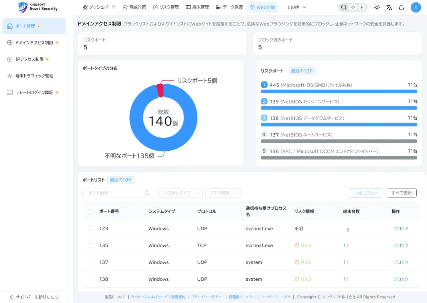Open the 端末管理 tab

click(197, 7)
